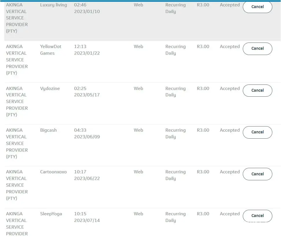Click the provider name in the Vydozine row

(x=17, y=102)
